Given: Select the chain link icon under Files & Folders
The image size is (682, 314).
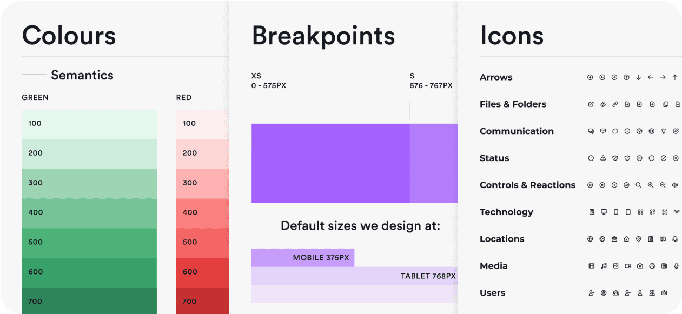Looking at the screenshot, I should click(x=615, y=104).
